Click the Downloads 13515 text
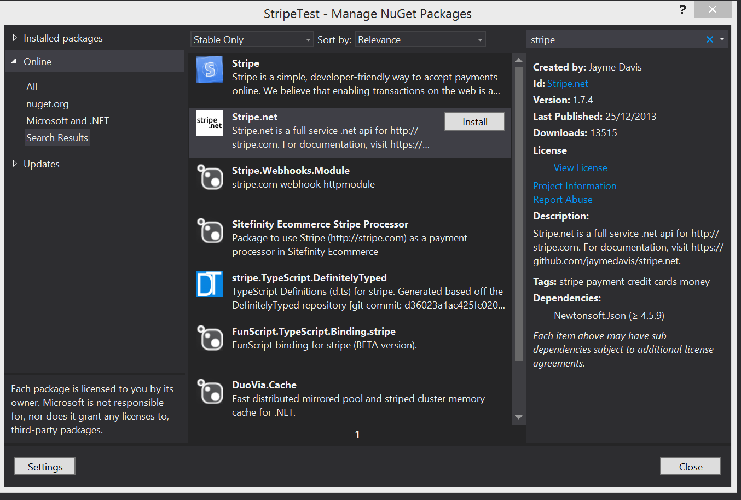 [x=575, y=132]
